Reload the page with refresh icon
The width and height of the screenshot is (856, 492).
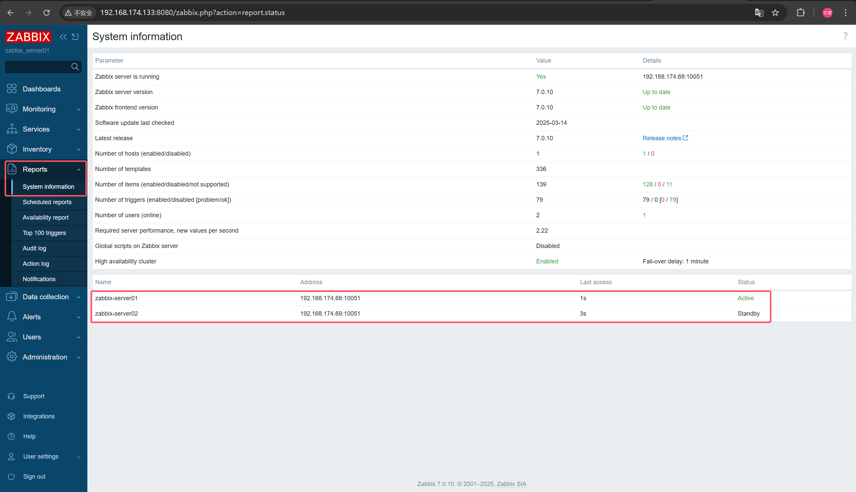47,12
